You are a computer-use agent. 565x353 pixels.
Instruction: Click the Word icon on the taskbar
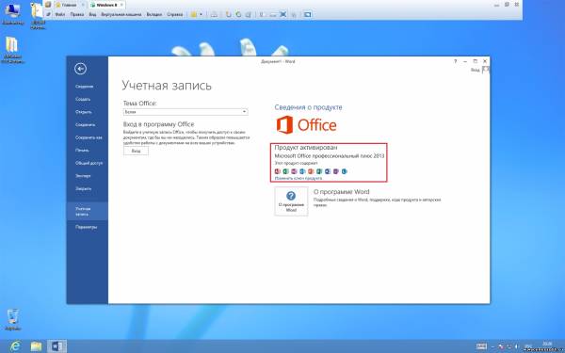click(56, 346)
